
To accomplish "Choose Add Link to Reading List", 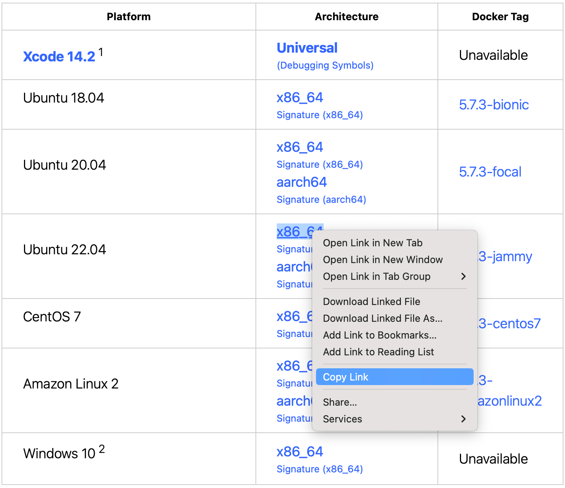I will click(x=379, y=352).
